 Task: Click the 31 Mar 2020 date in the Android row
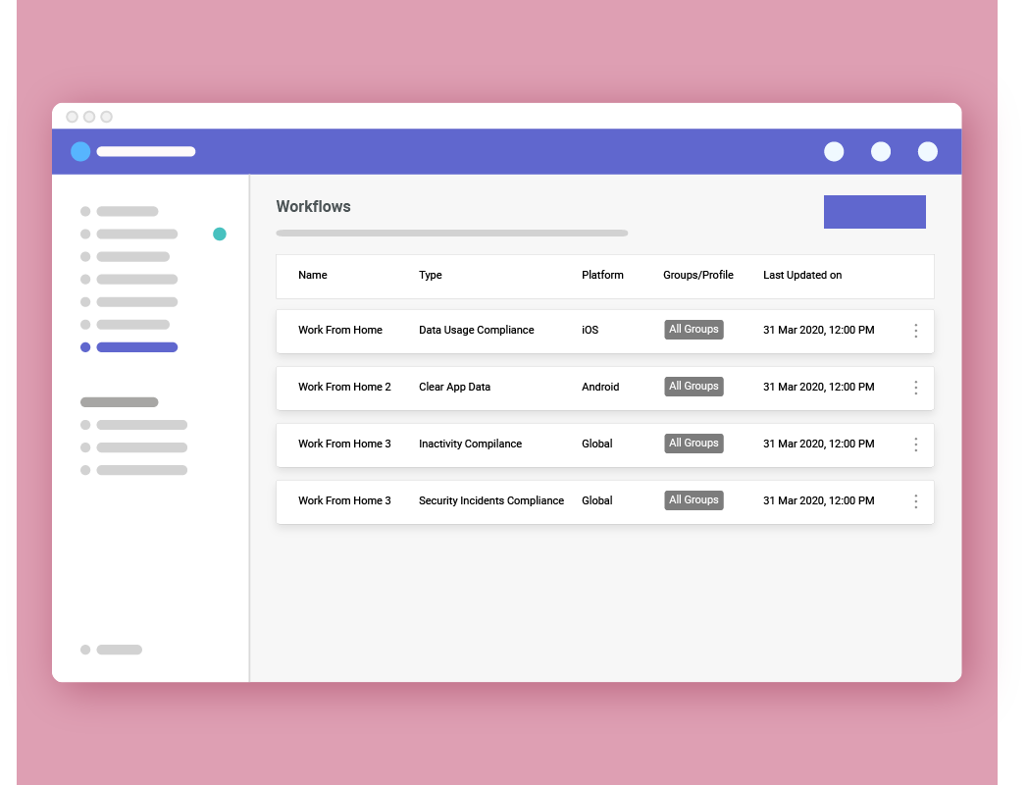click(x=819, y=387)
